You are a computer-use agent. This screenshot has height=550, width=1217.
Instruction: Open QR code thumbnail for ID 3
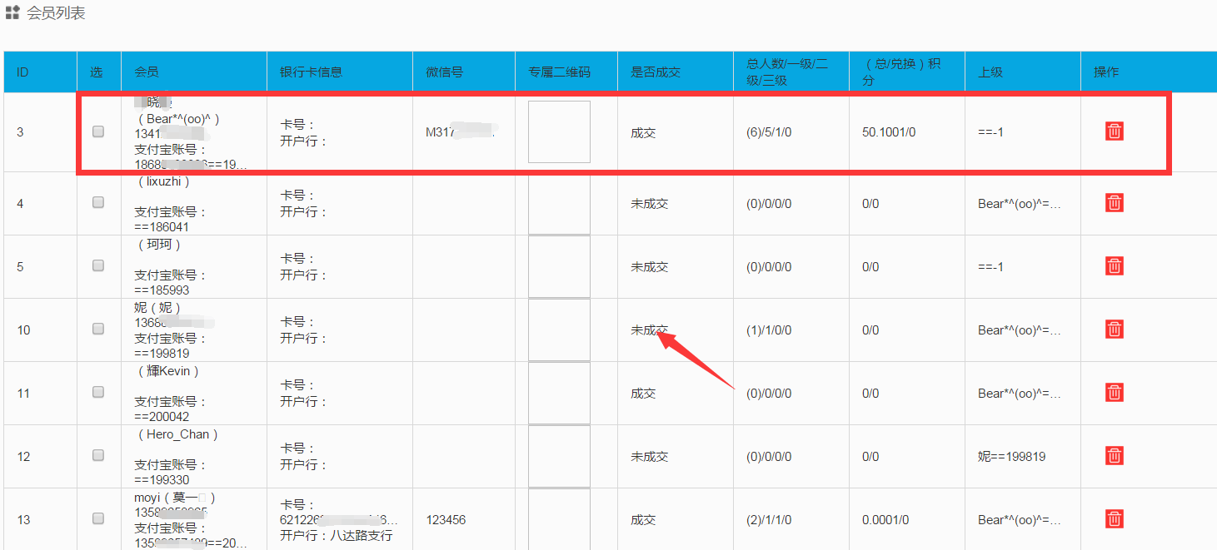pos(559,131)
